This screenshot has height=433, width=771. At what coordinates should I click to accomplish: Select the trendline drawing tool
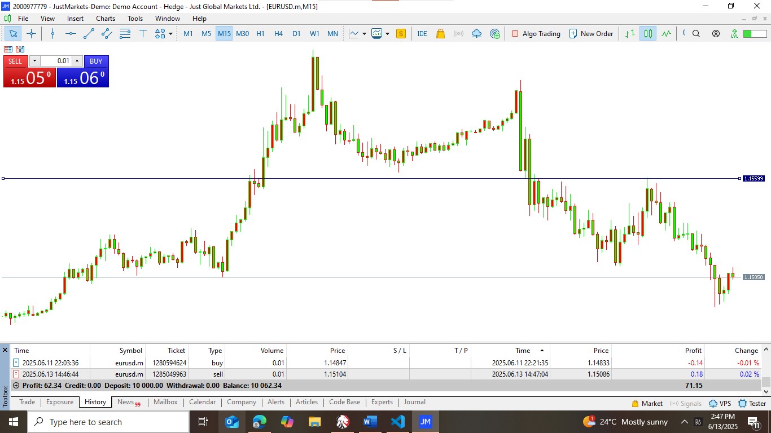tap(89, 34)
